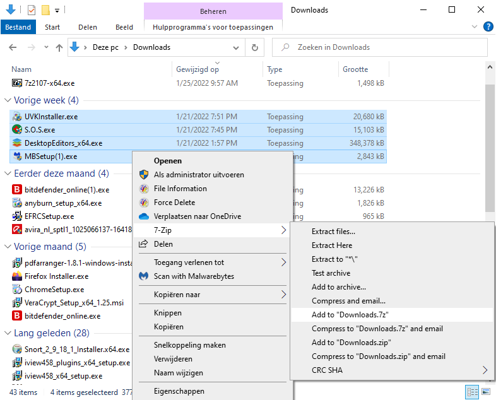Open the help question mark icon
Screen dimensions: 496x400
(488, 26)
